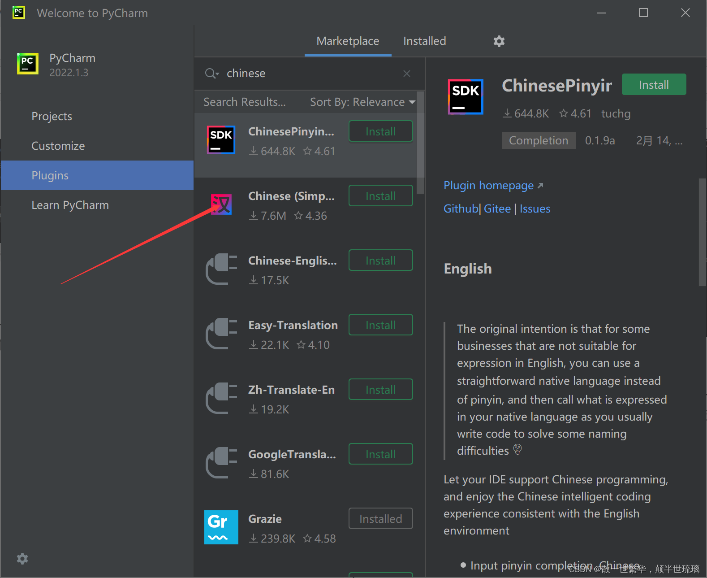The width and height of the screenshot is (707, 578).
Task: Click the Zh-Translate-En plugin plug icon
Action: coord(221,398)
